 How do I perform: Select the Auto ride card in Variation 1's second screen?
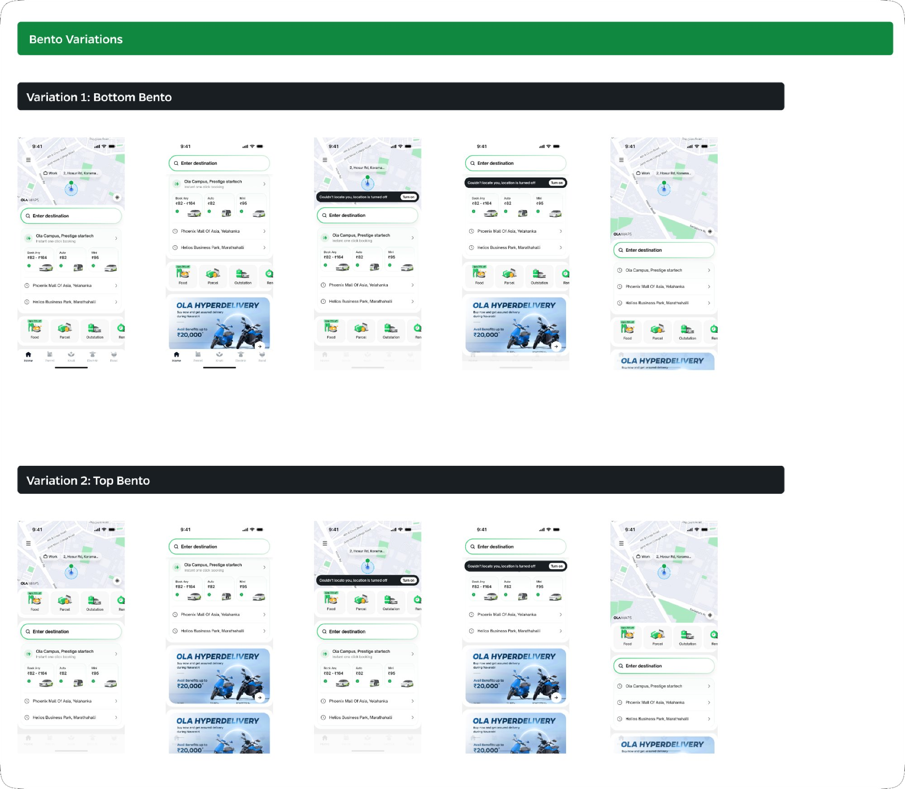(x=219, y=206)
